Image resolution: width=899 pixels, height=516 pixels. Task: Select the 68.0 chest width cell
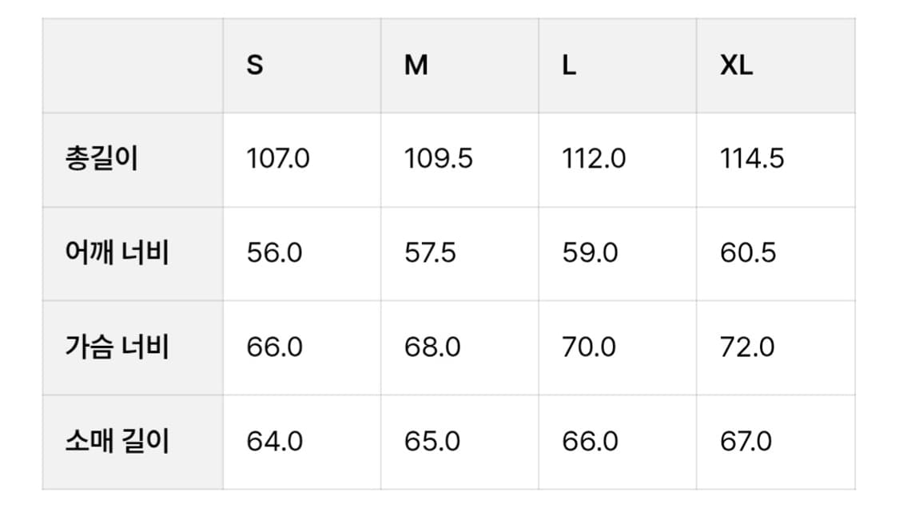pos(432,347)
